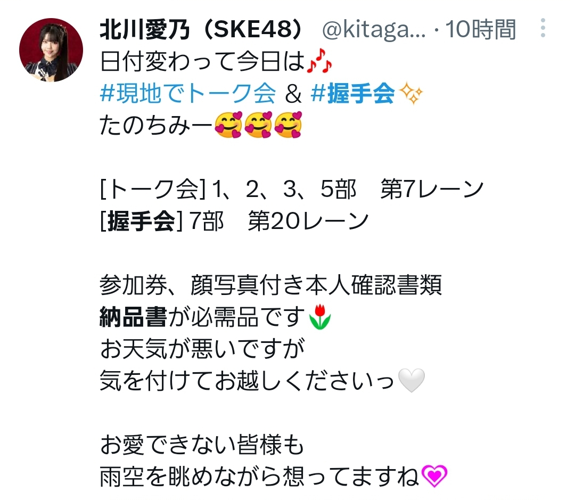Click the white heart emoji
575x500 pixels.
(x=412, y=380)
